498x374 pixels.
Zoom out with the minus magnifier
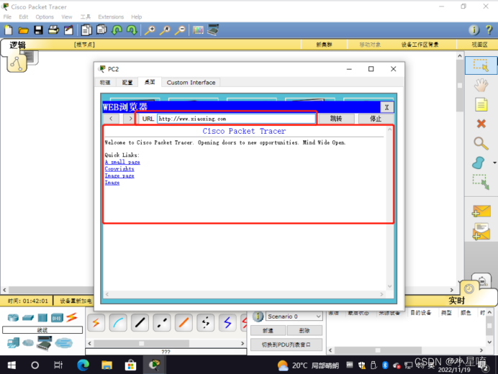coord(180,30)
